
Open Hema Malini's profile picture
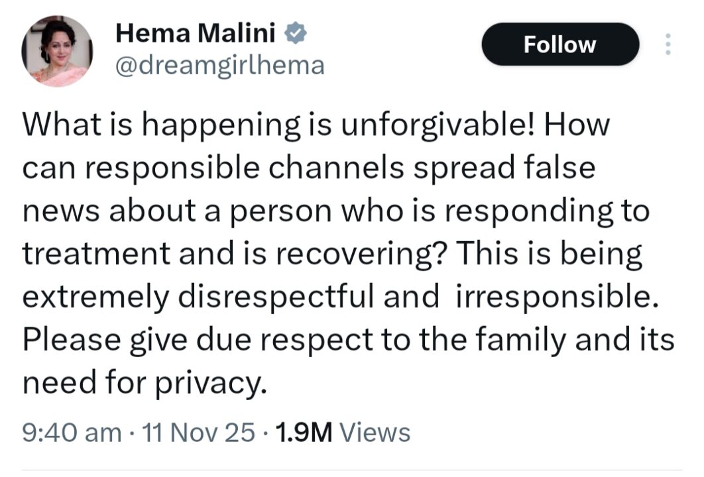(x=57, y=51)
